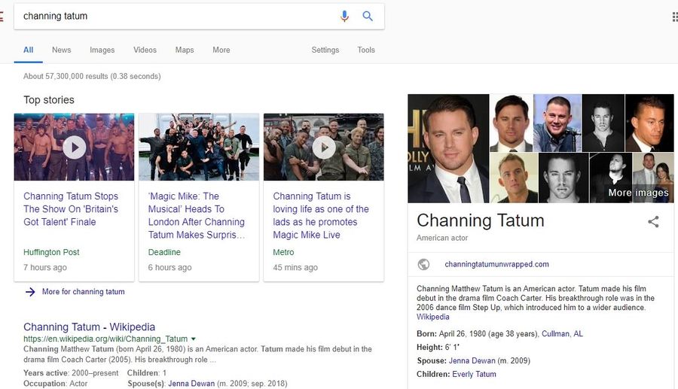Click American actor subtitle
Viewport: 678px width, 389px height.
pos(442,238)
